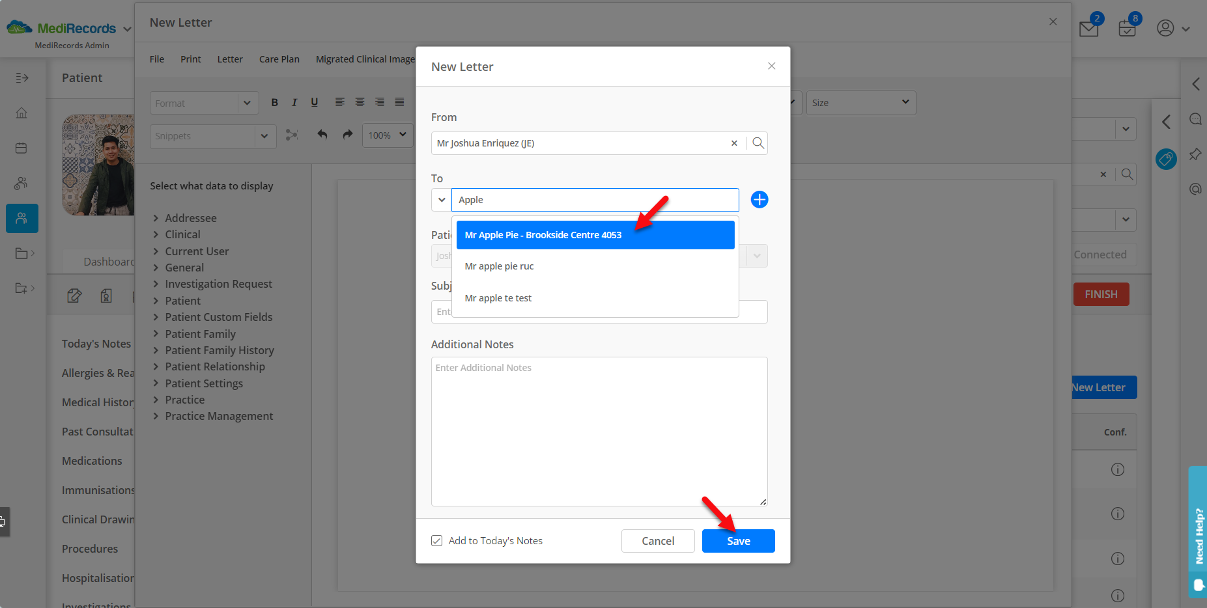Expand the Practice Management tree item
The width and height of the screenshot is (1207, 608).
[x=156, y=416]
